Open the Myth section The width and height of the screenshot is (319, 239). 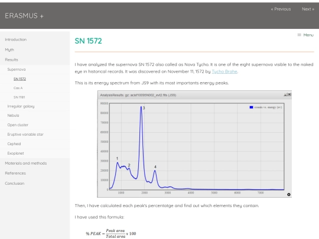click(9, 50)
